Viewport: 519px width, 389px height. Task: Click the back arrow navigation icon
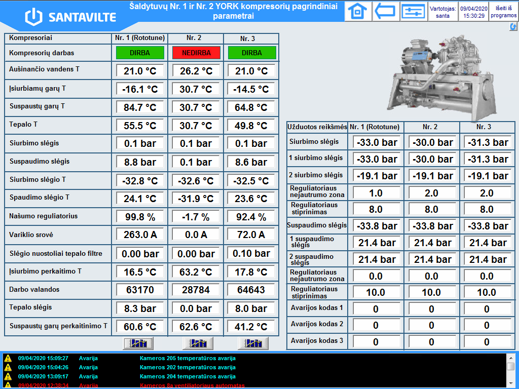385,11
